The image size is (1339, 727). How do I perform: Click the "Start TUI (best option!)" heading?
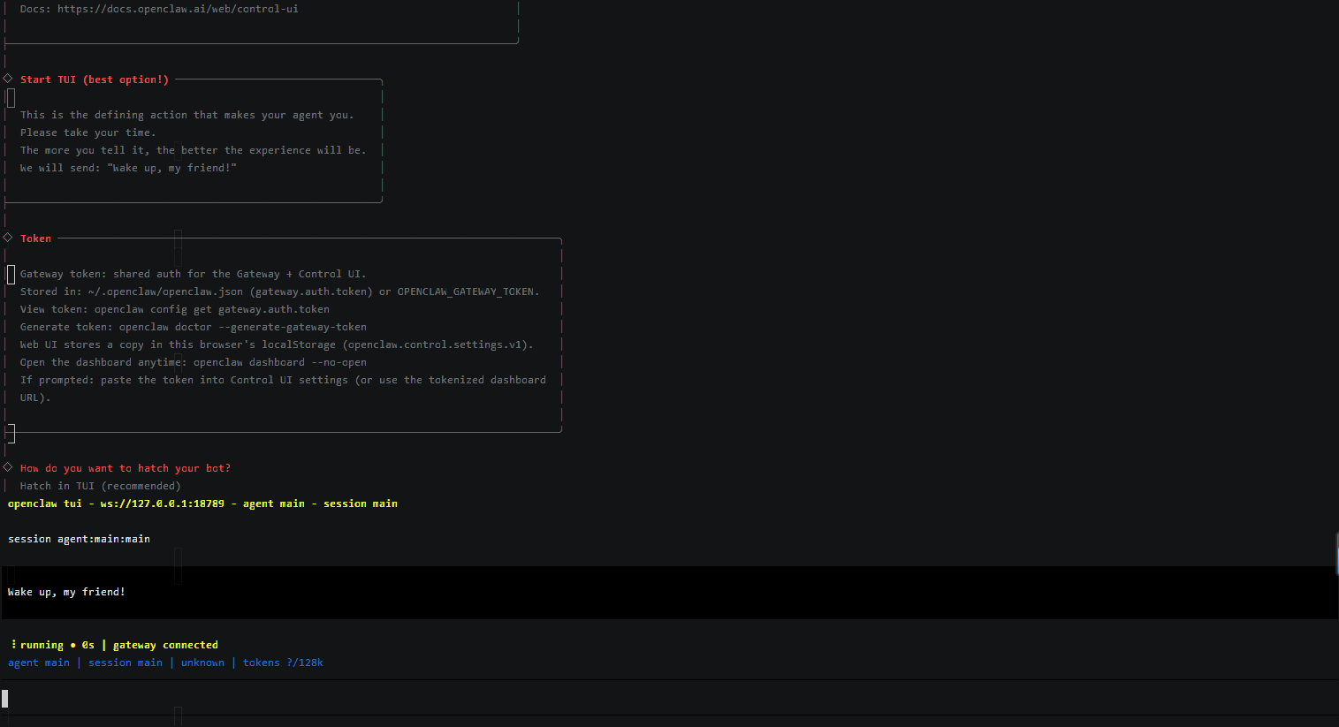point(95,80)
